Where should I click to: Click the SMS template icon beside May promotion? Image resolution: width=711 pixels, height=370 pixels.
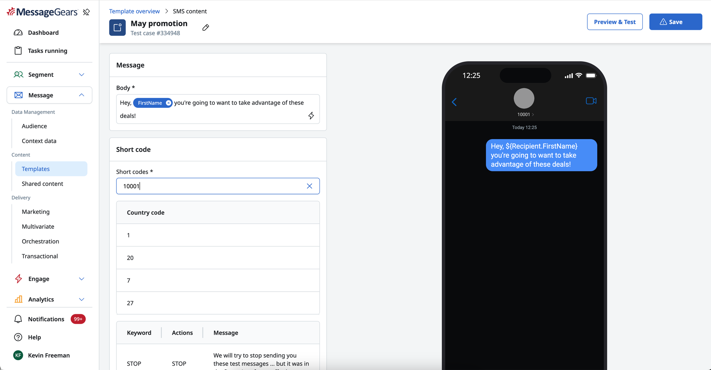[117, 28]
